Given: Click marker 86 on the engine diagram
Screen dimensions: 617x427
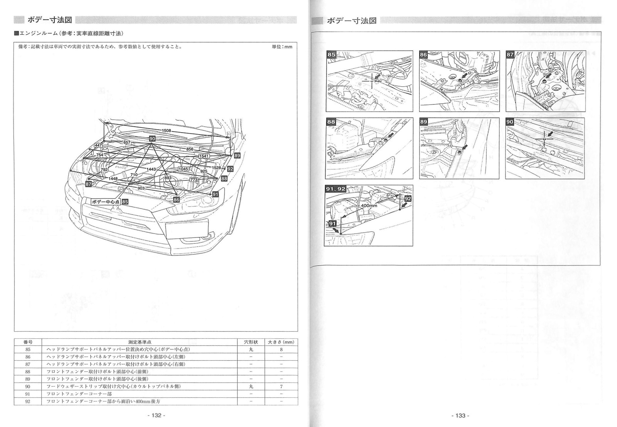Looking at the screenshot, I should coord(176,200).
